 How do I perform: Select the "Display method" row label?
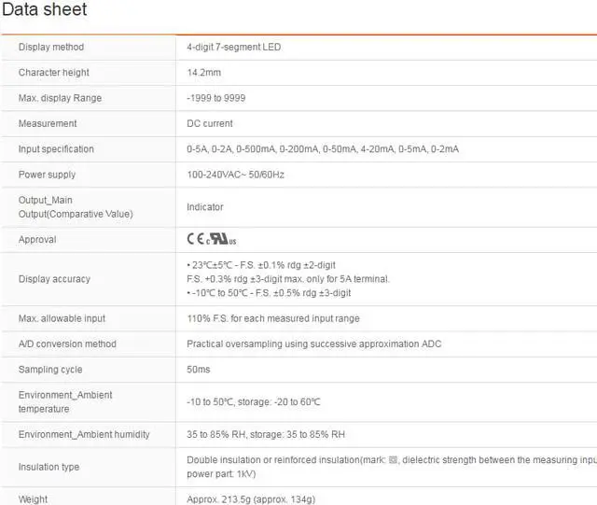coord(51,48)
